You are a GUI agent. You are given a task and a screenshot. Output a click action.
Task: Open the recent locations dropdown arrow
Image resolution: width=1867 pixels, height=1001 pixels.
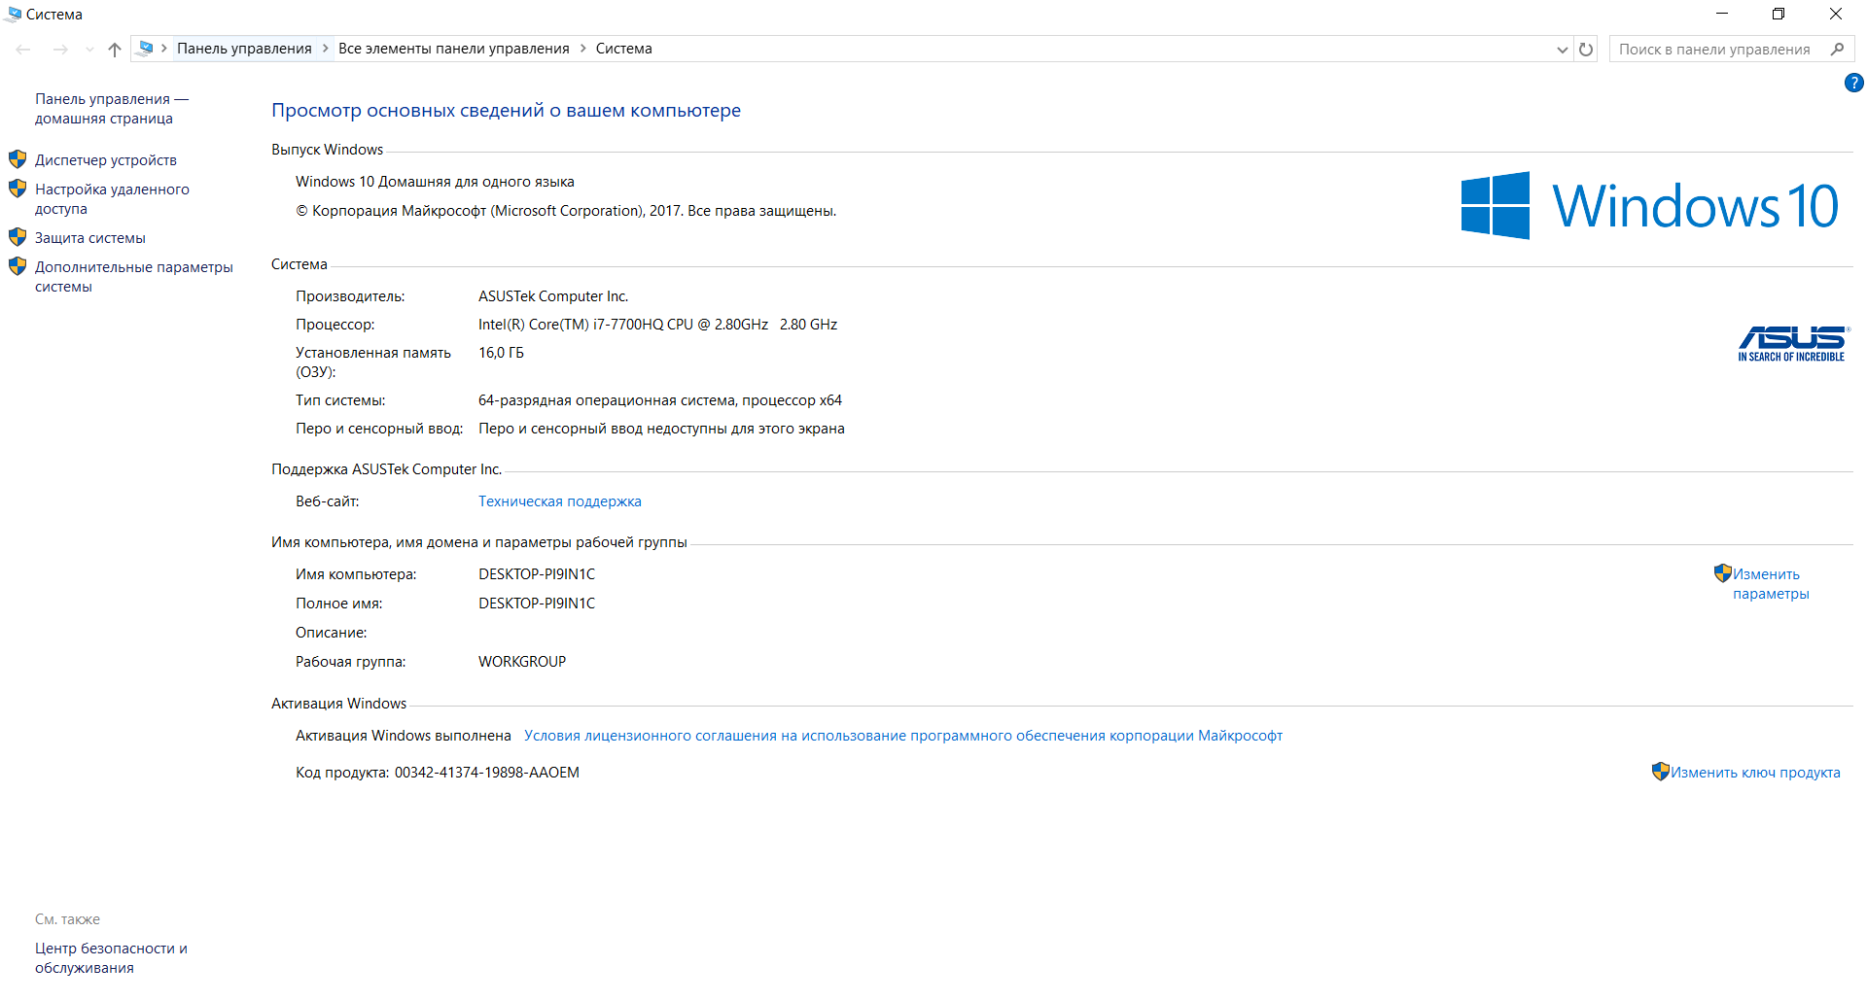tap(89, 50)
